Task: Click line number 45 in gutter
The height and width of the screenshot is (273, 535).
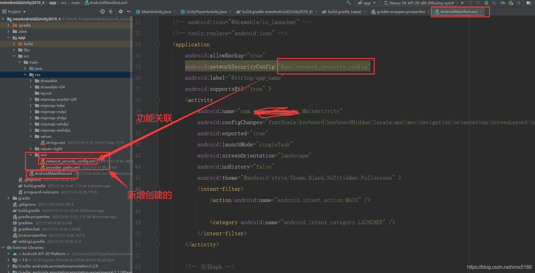Action: [138, 178]
